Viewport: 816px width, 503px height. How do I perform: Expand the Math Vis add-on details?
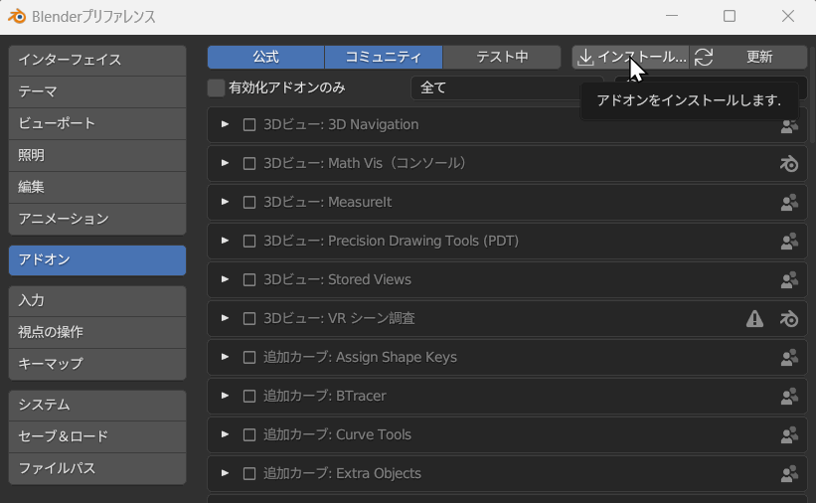(x=225, y=163)
